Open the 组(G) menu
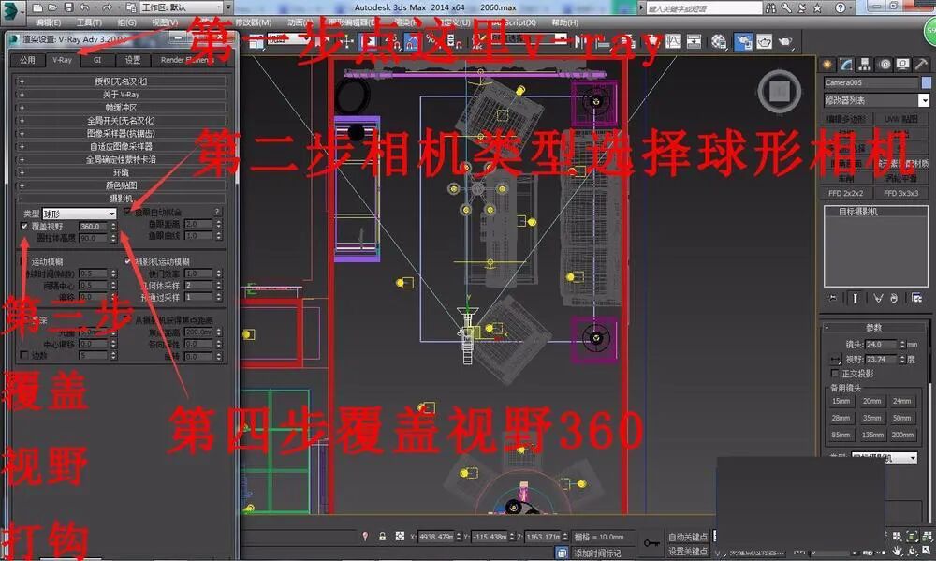Viewport: 936px width, 561px height. (x=126, y=22)
